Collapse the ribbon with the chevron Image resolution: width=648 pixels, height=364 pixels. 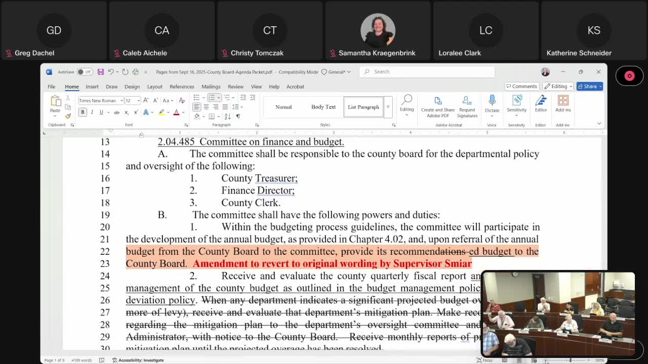(599, 124)
